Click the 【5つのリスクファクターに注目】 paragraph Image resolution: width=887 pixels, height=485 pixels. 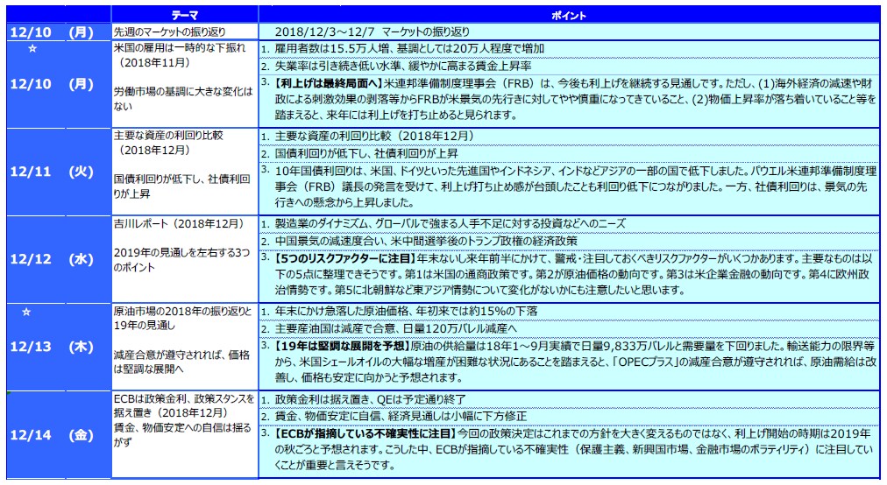(570, 274)
